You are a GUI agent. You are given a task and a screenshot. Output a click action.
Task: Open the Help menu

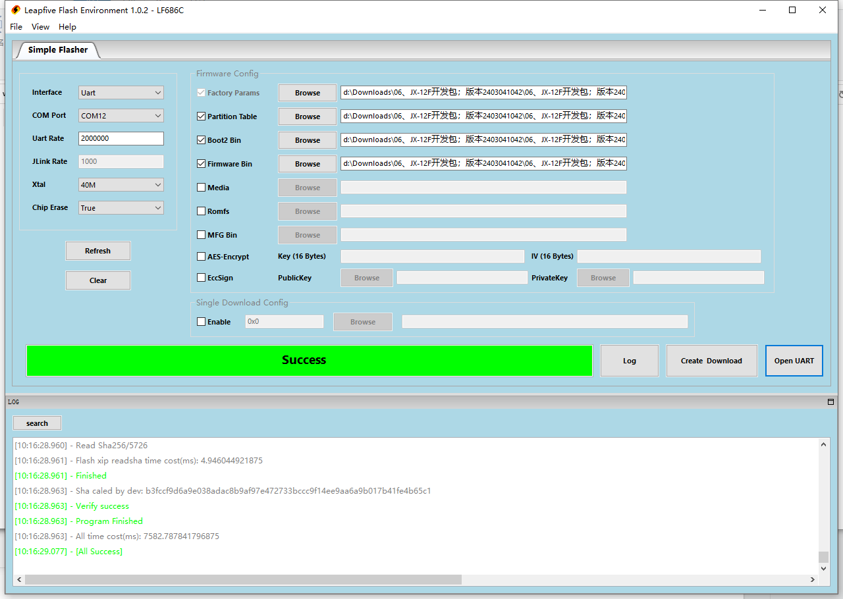tap(67, 27)
